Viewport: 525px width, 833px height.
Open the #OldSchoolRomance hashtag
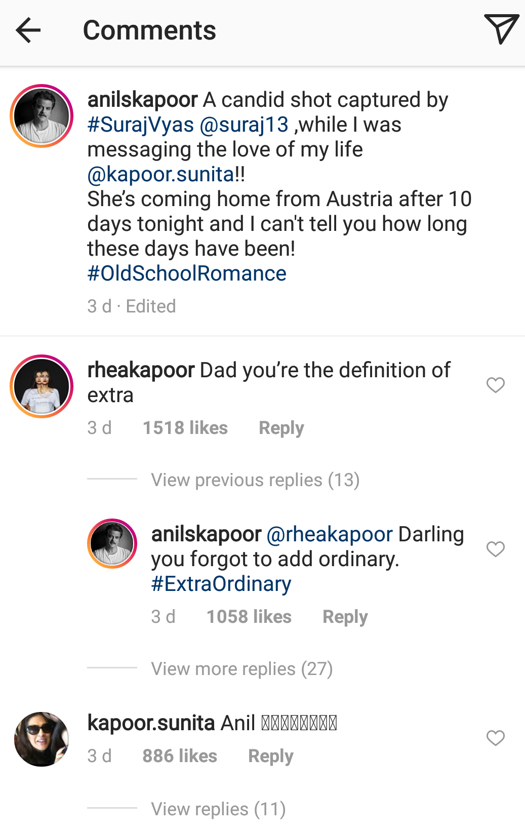click(x=186, y=273)
